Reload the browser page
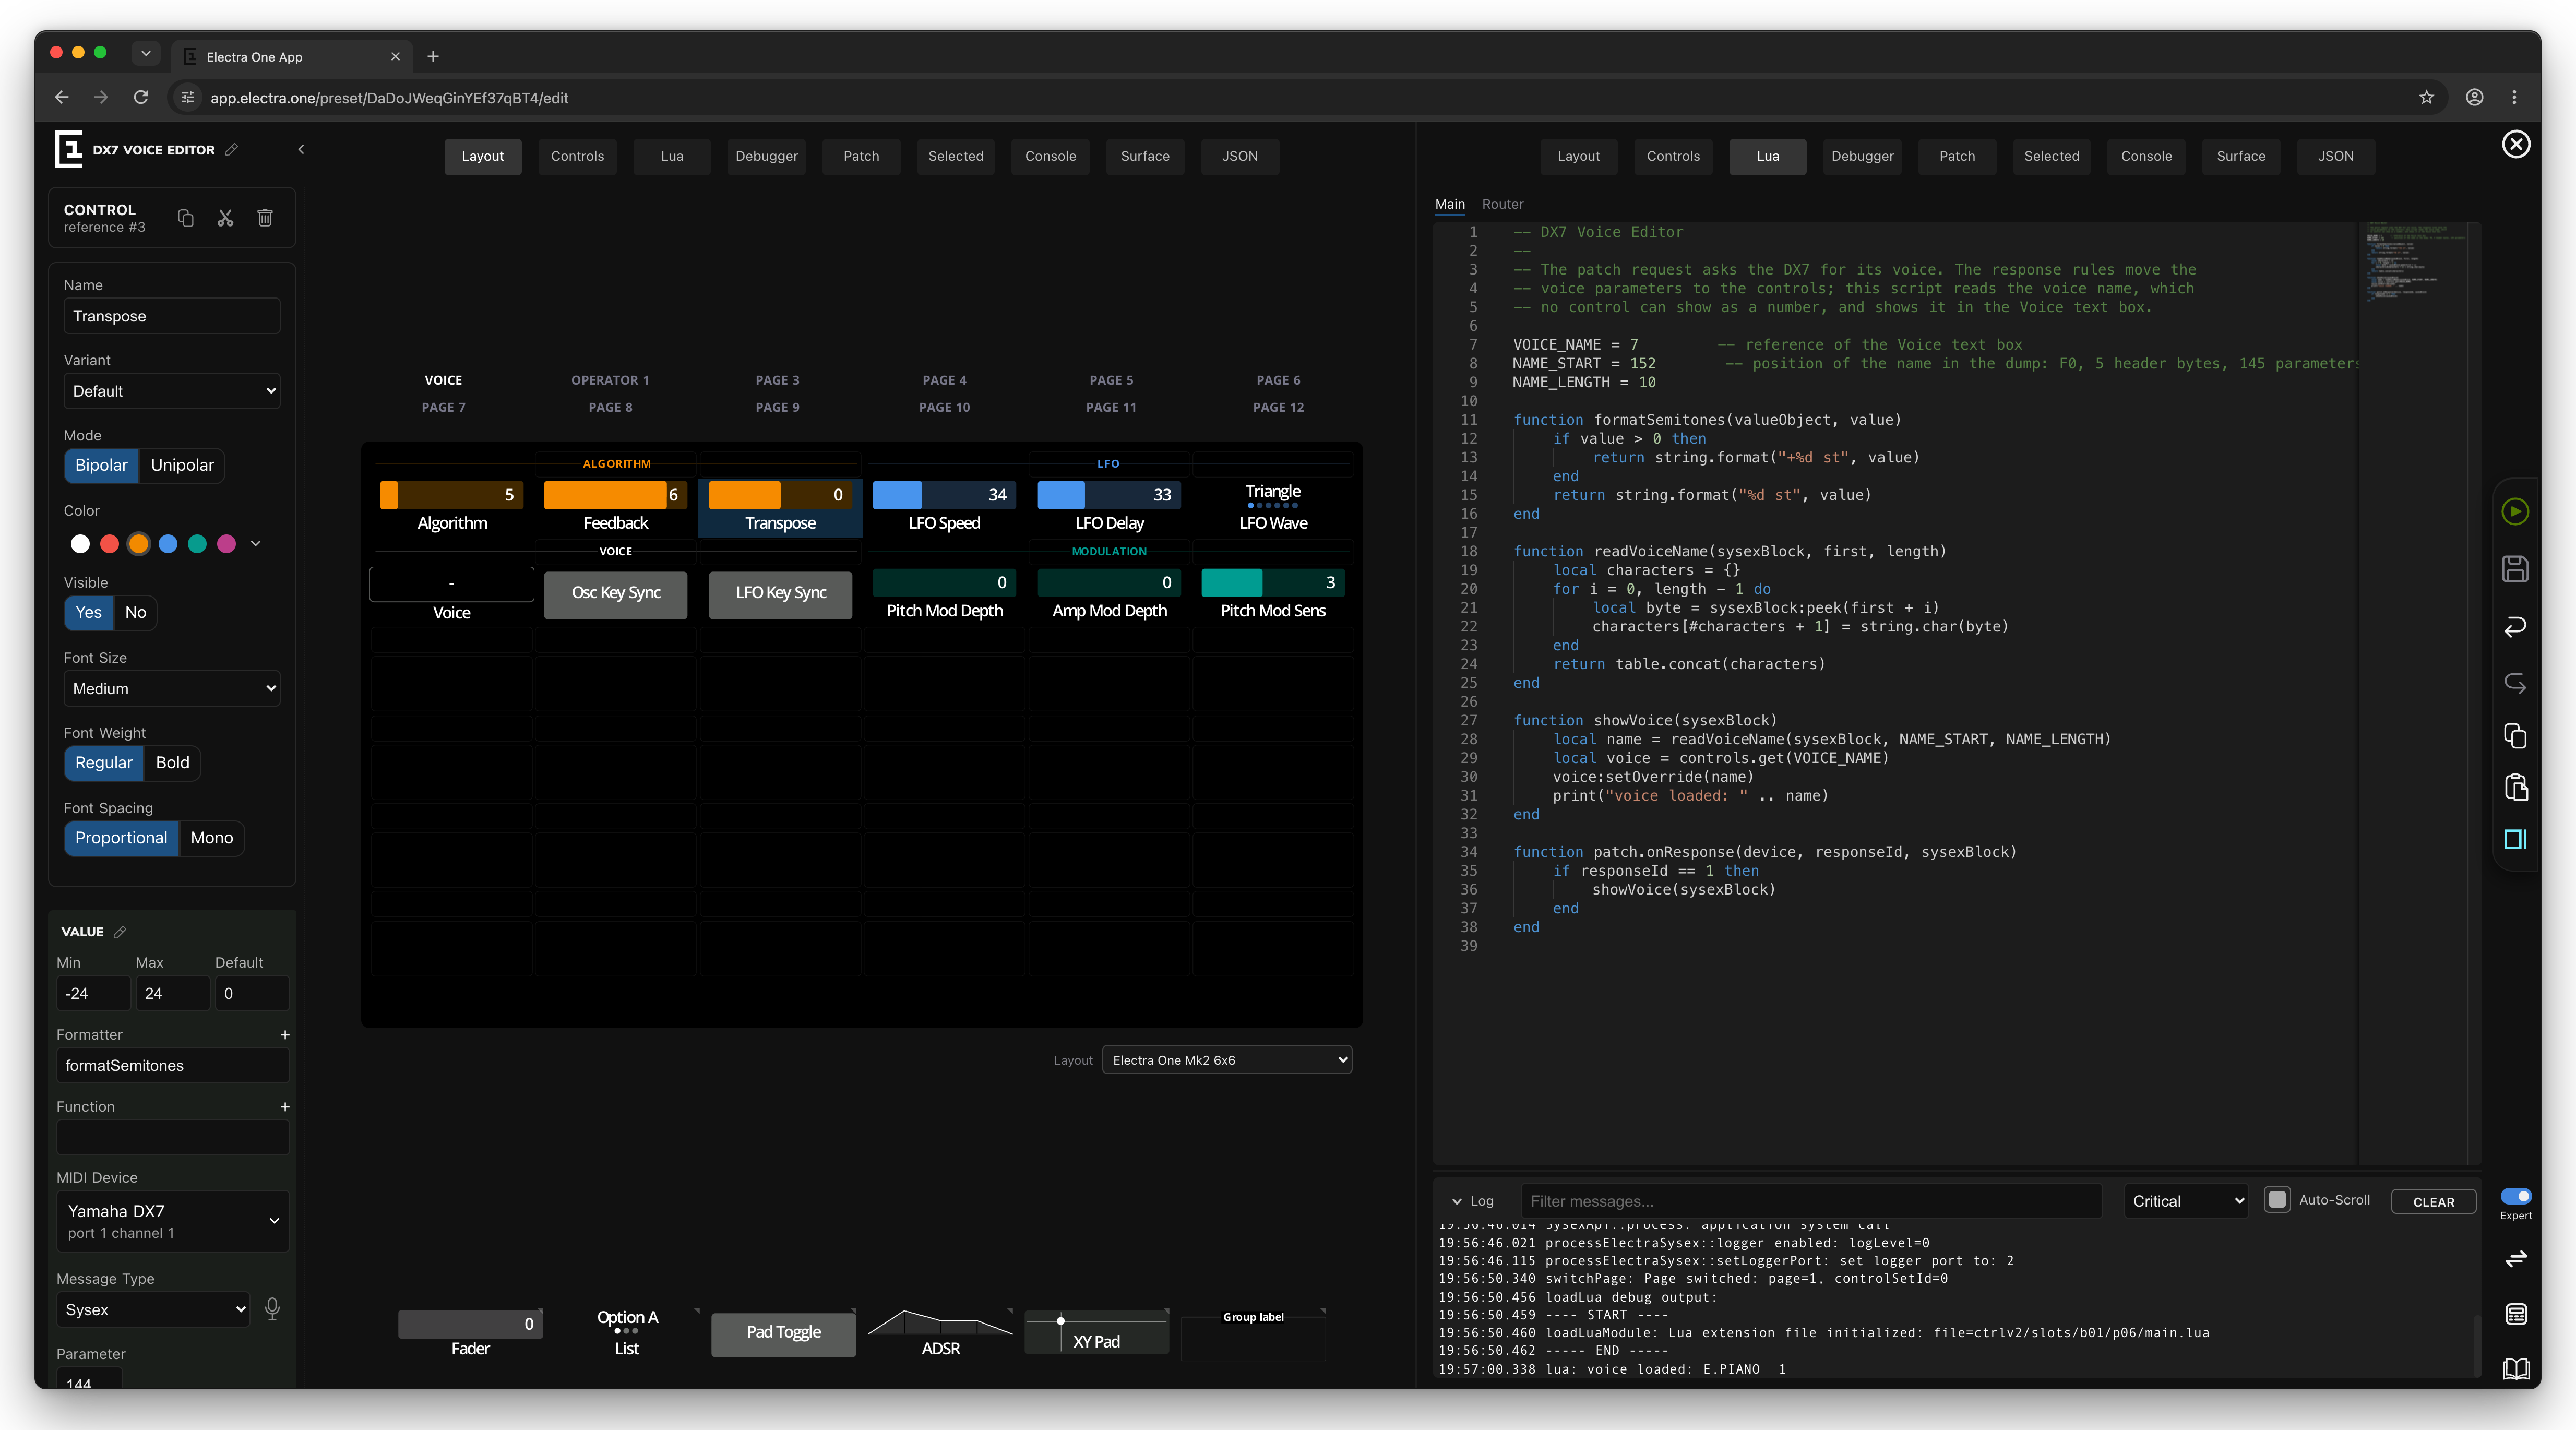Image resolution: width=2576 pixels, height=1430 pixels. coord(141,97)
